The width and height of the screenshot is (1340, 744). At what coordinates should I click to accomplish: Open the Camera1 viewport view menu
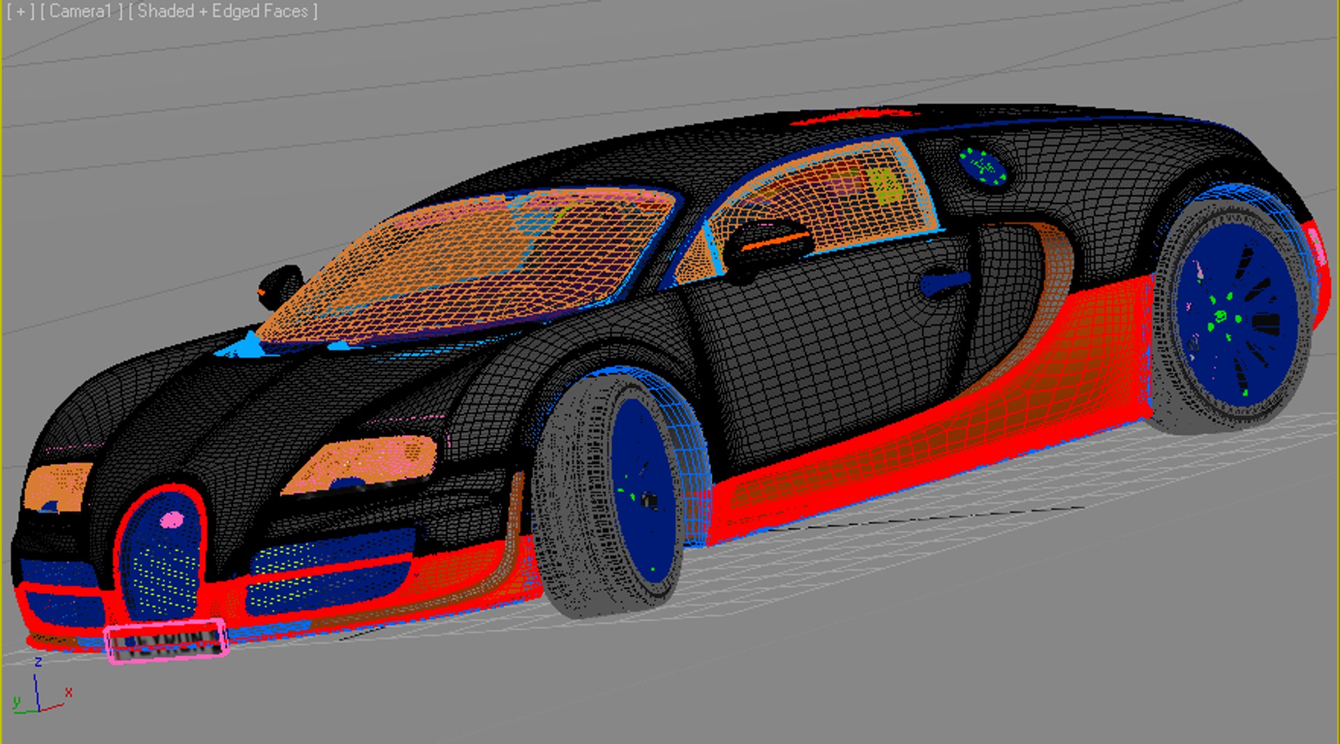(x=81, y=12)
